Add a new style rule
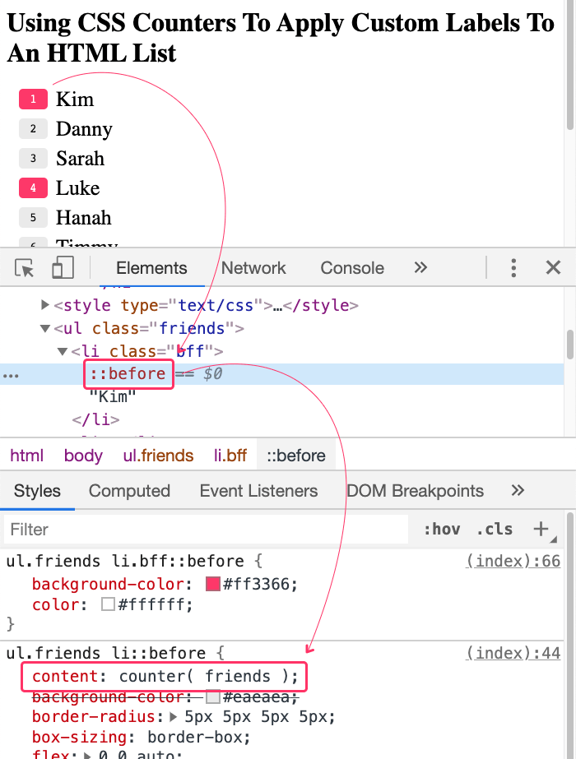 tap(541, 529)
